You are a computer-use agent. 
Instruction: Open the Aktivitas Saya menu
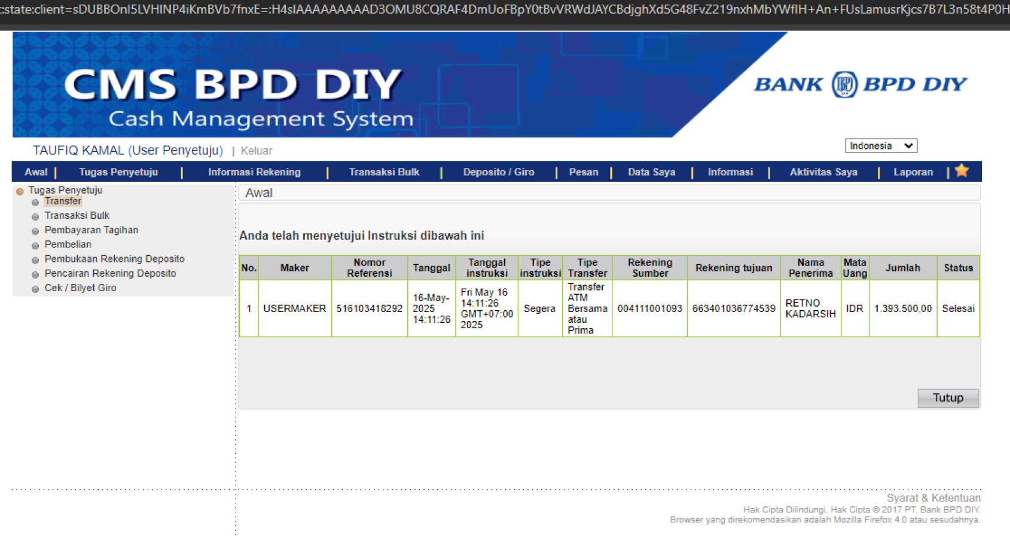click(823, 172)
